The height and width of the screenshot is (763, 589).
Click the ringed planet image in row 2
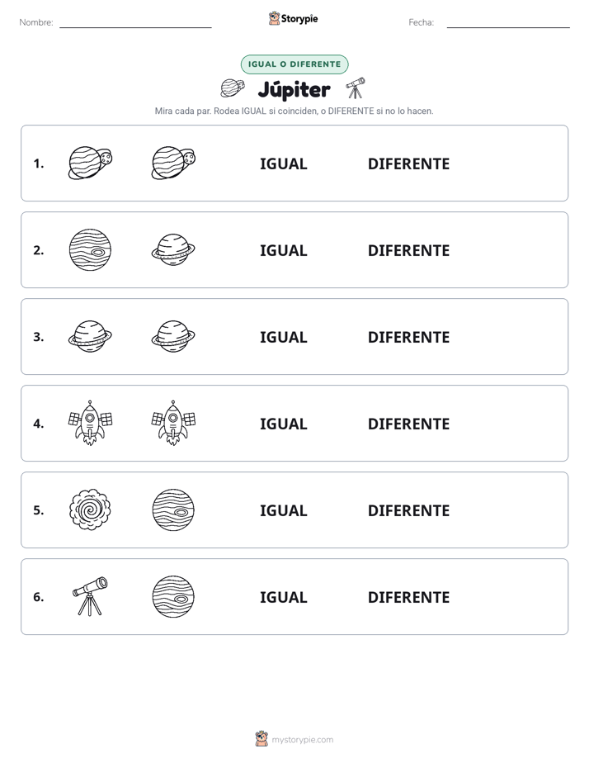[x=173, y=249]
